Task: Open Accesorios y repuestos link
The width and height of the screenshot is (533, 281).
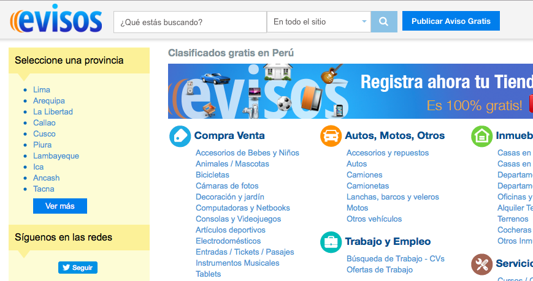Action: [x=388, y=152]
